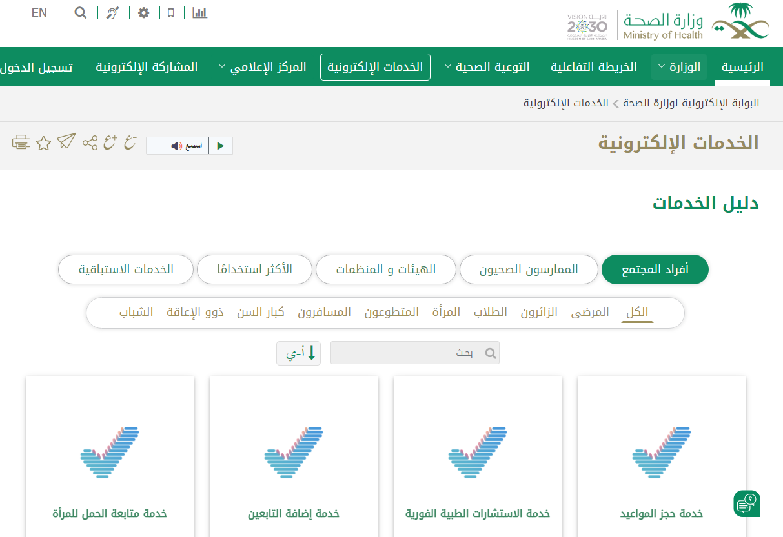
Task: Play the listen audio reader
Action: coord(221,146)
